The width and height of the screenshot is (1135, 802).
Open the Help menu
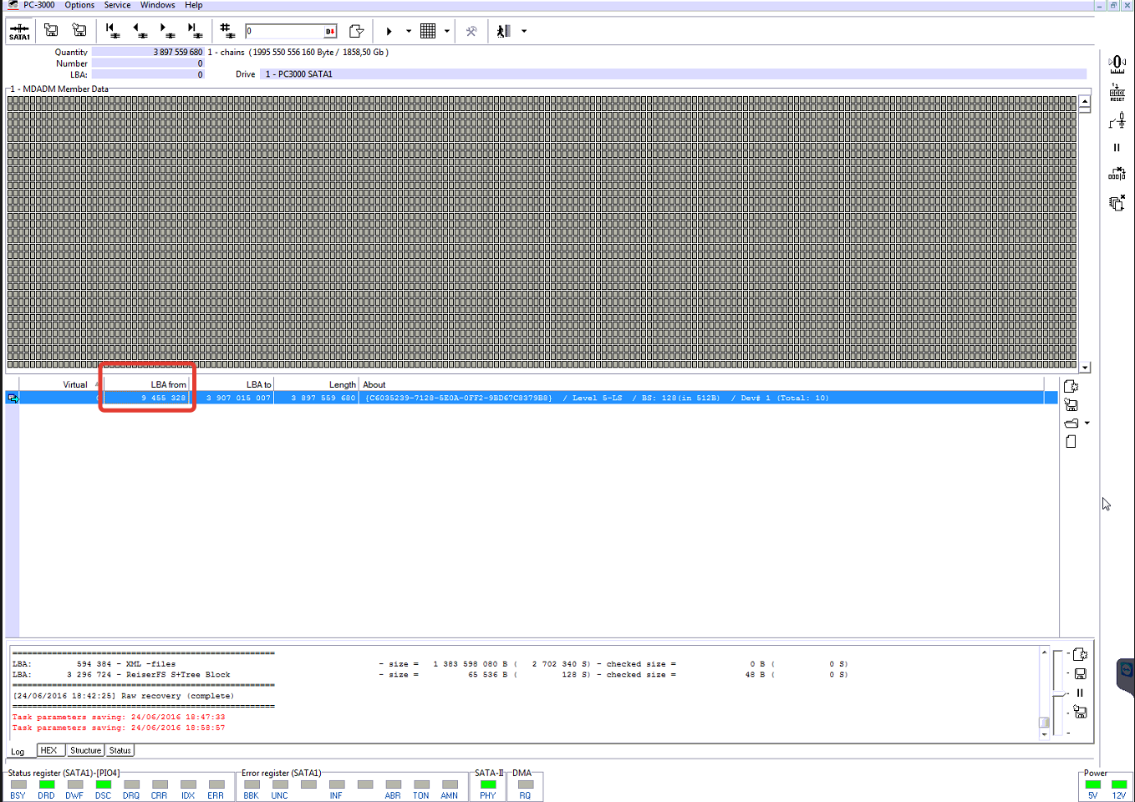[x=194, y=5]
